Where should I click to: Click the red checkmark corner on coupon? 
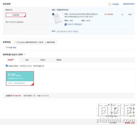[x=33, y=84]
